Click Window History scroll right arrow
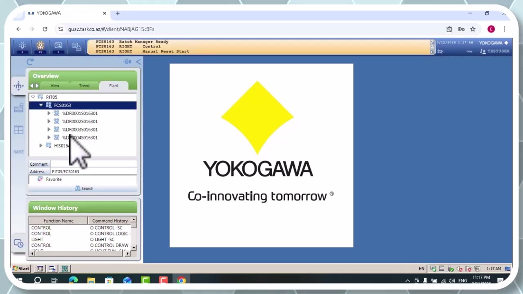Image resolution: width=523 pixels, height=294 pixels. (x=127, y=254)
